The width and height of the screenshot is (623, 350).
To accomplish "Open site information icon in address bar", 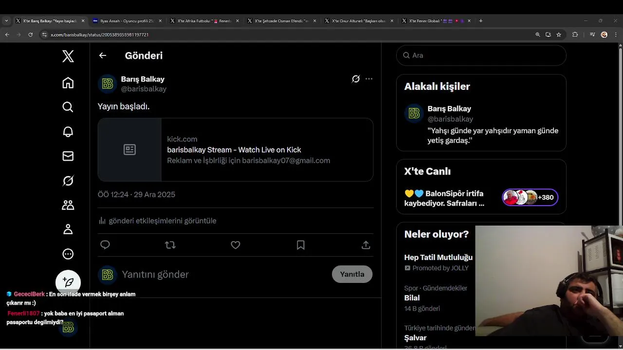I will pos(44,35).
